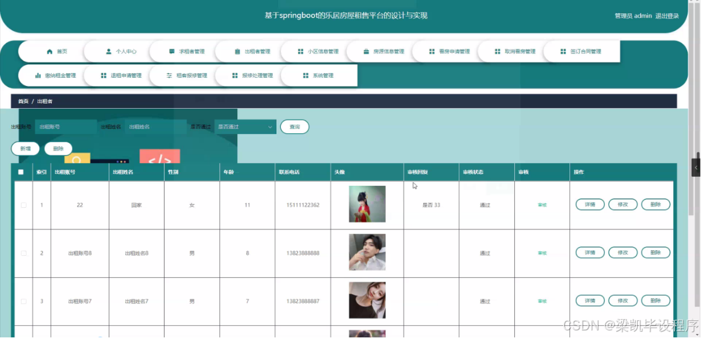The width and height of the screenshot is (701, 338).
Task: Focus the 出租账号 search input
Action: click(66, 127)
